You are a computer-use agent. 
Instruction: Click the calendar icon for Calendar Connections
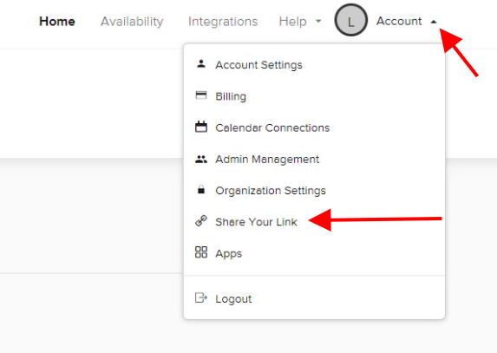[201, 127]
